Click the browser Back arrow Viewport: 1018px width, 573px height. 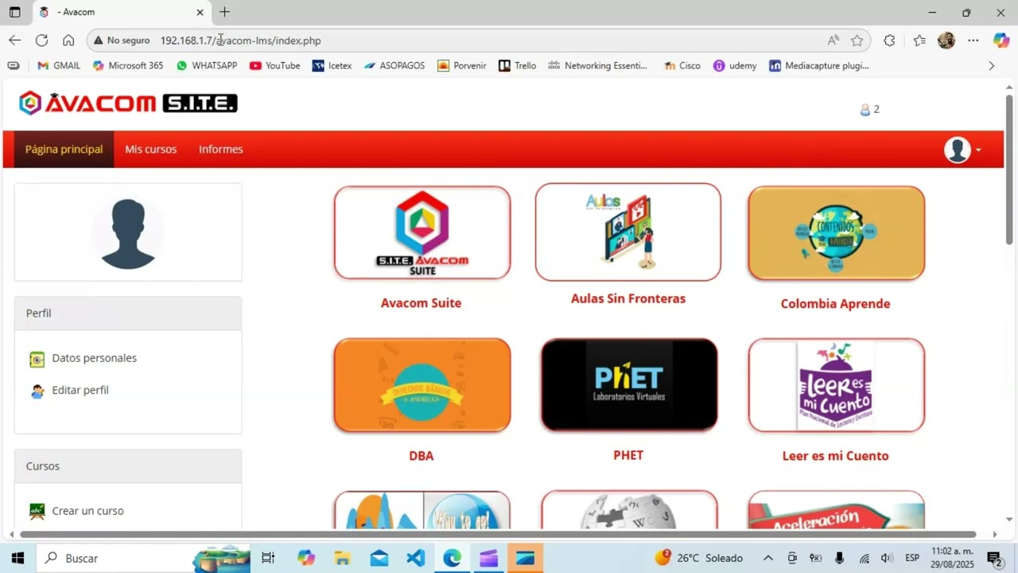(x=15, y=40)
